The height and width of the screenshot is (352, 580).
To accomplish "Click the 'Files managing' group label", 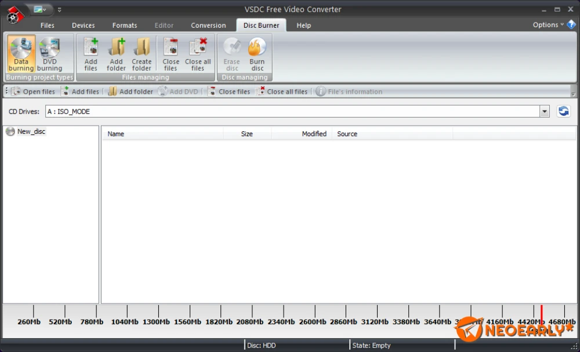I will coord(146,77).
